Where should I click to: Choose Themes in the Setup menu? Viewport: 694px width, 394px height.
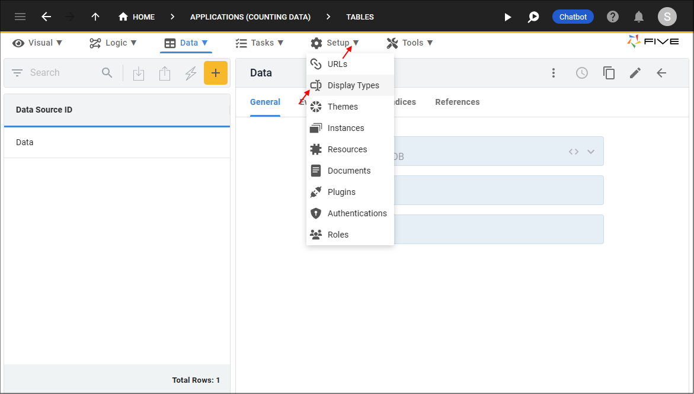[x=343, y=107]
